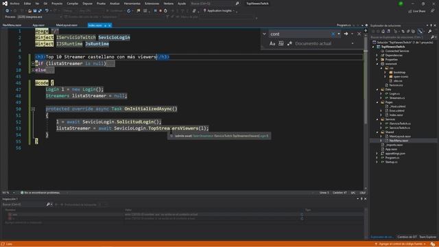Viewport: 439px width, 247px height.
Task: Open search history dropdown in Find box
Action: tap(339, 34)
